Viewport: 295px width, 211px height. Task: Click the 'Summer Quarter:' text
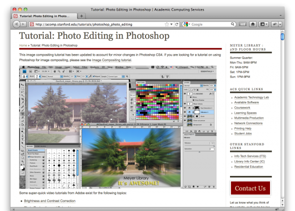(241, 58)
